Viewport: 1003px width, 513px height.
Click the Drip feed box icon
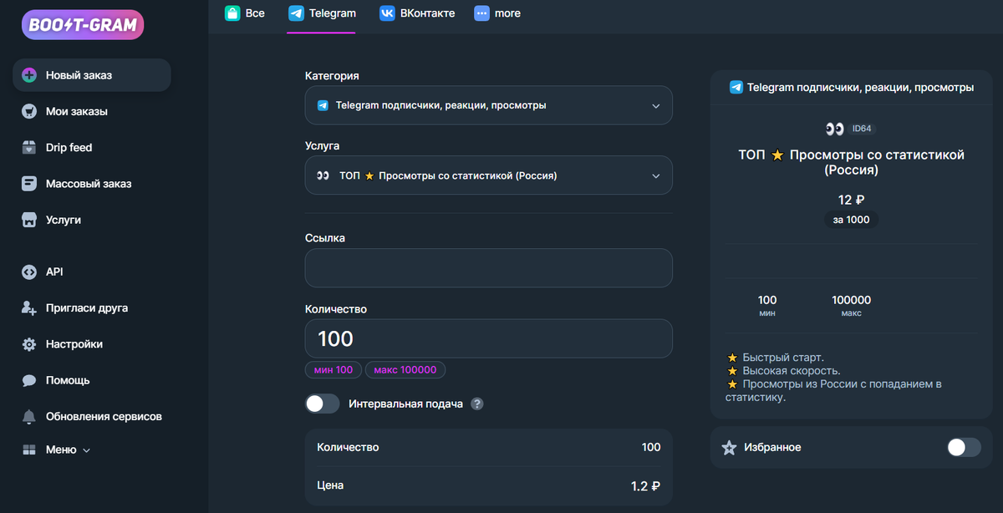point(29,148)
